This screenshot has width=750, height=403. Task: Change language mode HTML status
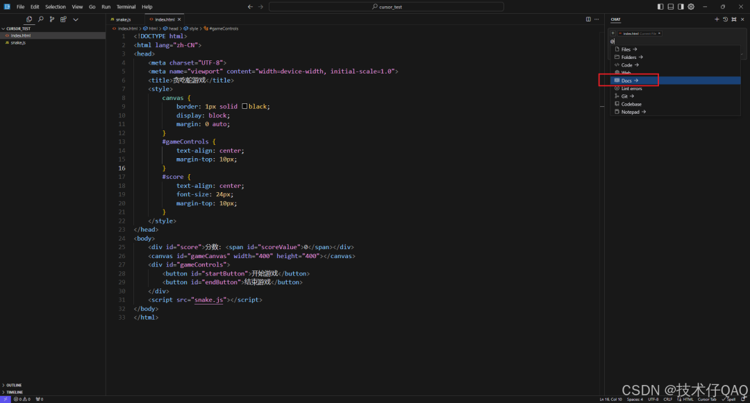687,399
